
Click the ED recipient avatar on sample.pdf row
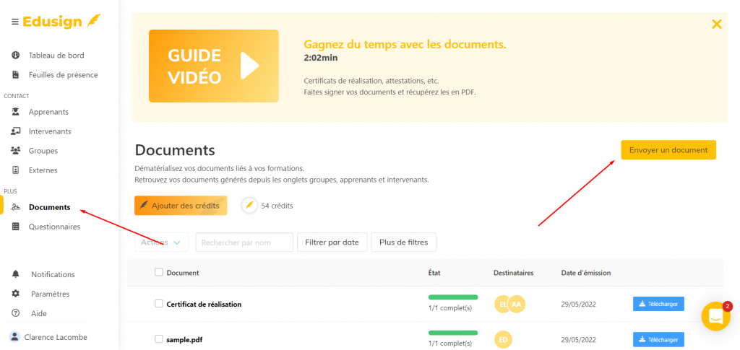(x=503, y=339)
